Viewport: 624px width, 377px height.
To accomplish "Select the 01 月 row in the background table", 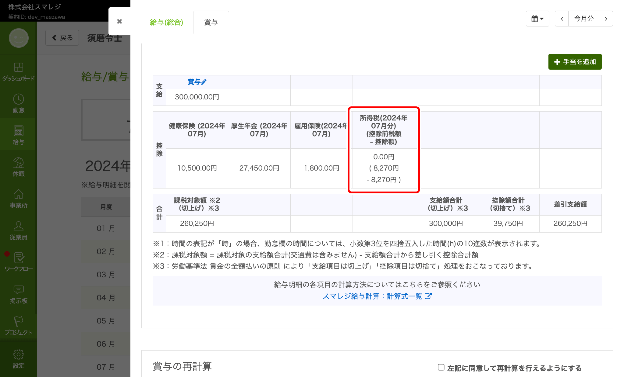I will [x=106, y=228].
